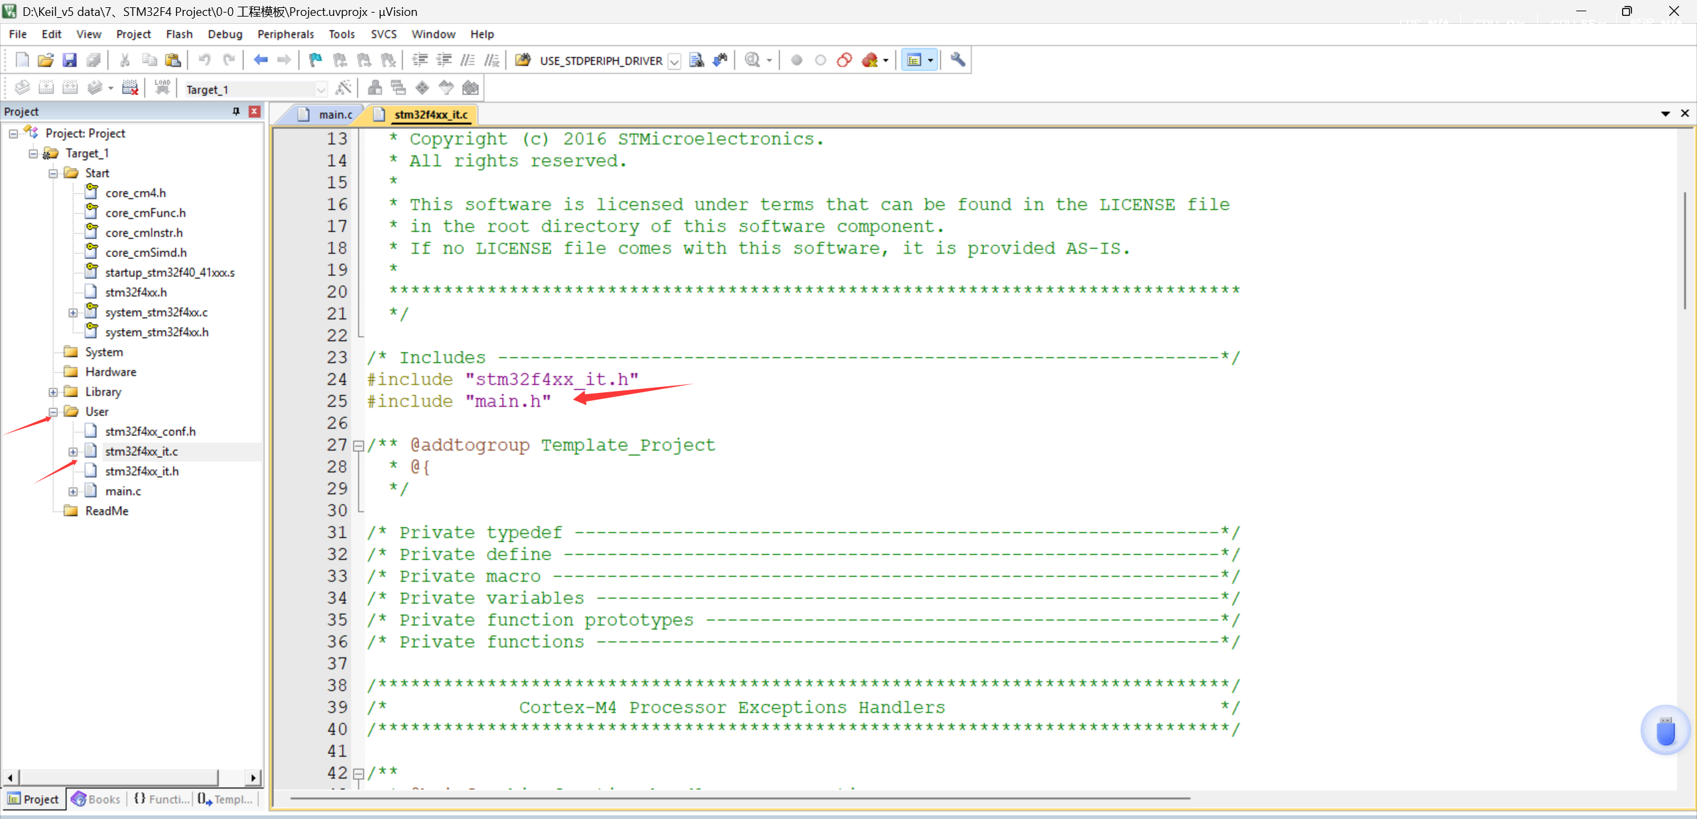Click the project tree horizontal scrollbar

tap(119, 777)
